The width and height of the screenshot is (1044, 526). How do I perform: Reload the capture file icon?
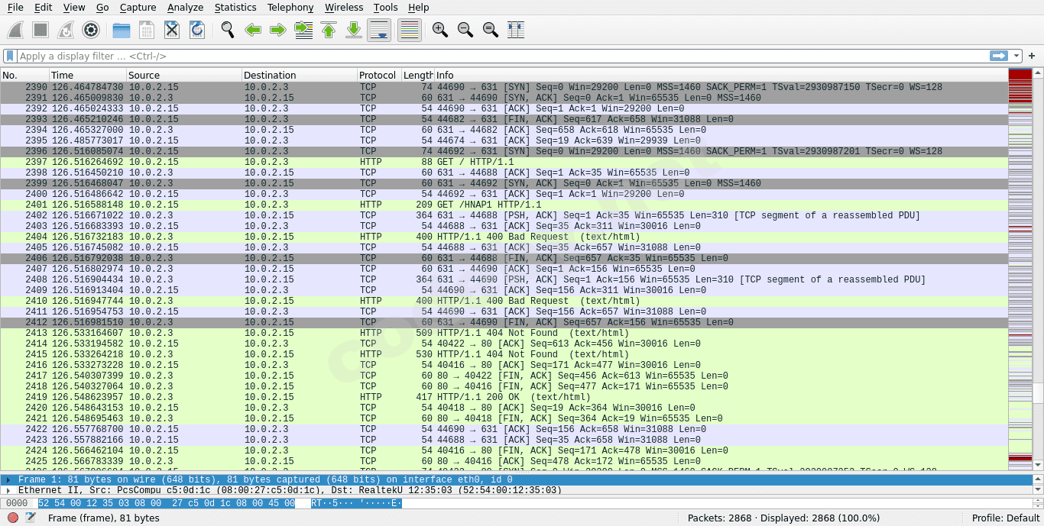pyautogui.click(x=196, y=30)
